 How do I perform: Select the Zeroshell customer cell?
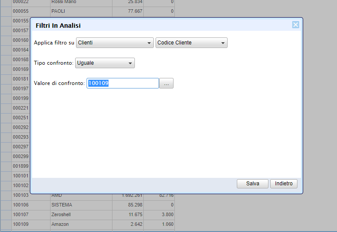coord(81,214)
